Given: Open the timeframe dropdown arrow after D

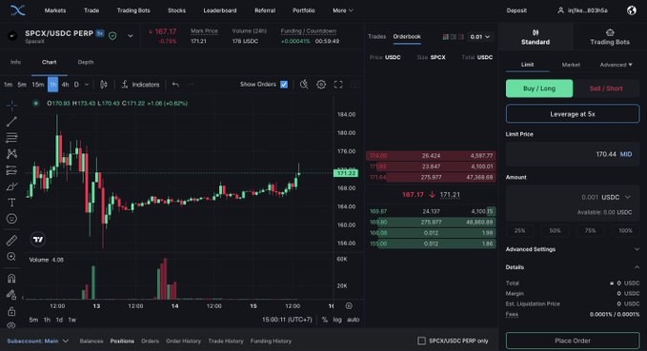Looking at the screenshot, I should tap(87, 85).
